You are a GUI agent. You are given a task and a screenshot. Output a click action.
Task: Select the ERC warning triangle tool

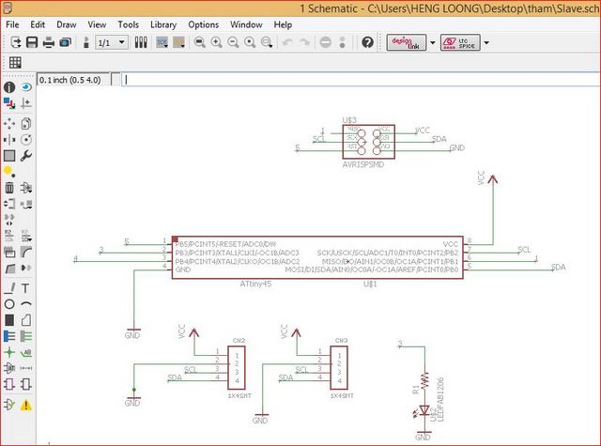26,405
